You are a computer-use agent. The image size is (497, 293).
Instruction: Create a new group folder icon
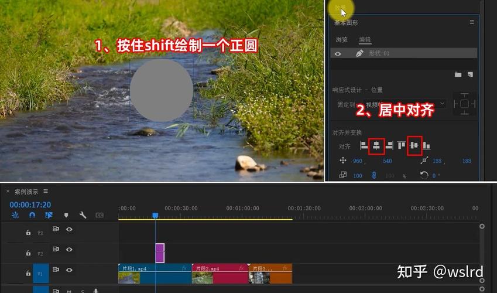(x=458, y=74)
